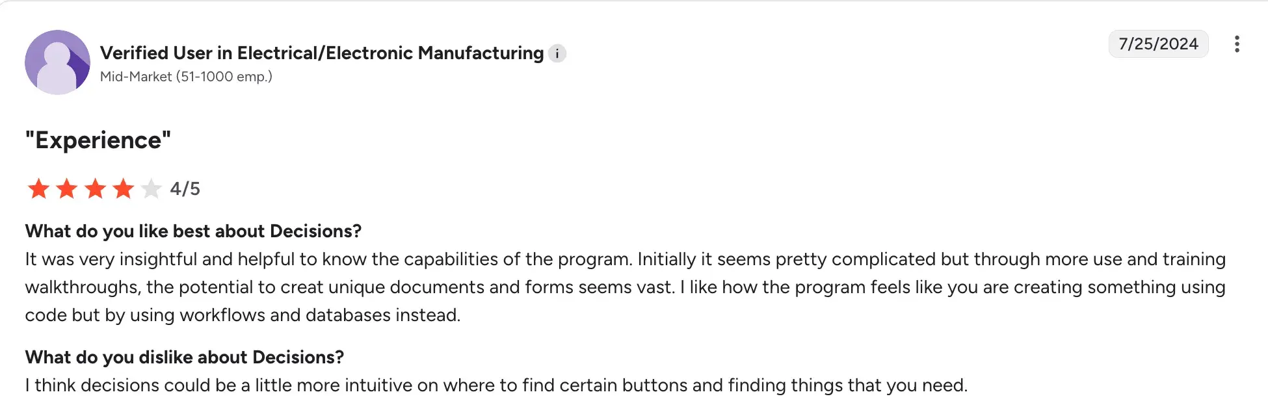Click 'Electrical/Electronic Manufacturing' industry text

[x=390, y=53]
